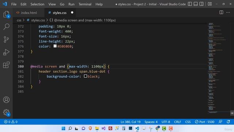Open the Explorer view in activity bar

coord(6,14)
